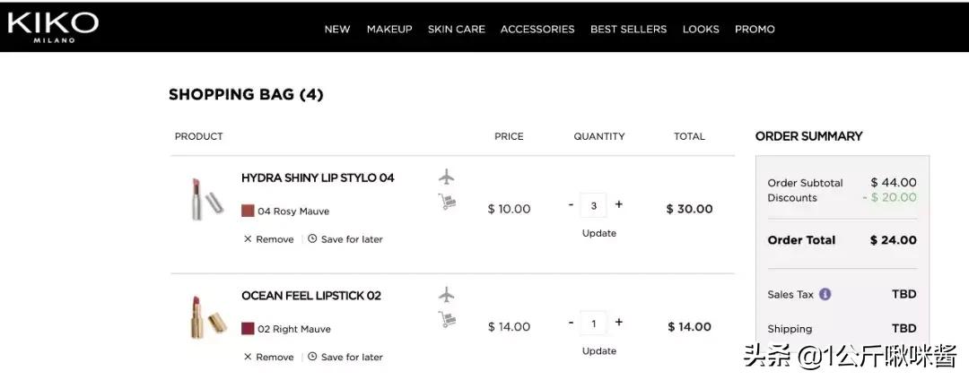Click the Sales Tax info icon
The image size is (969, 380).
pos(825,294)
